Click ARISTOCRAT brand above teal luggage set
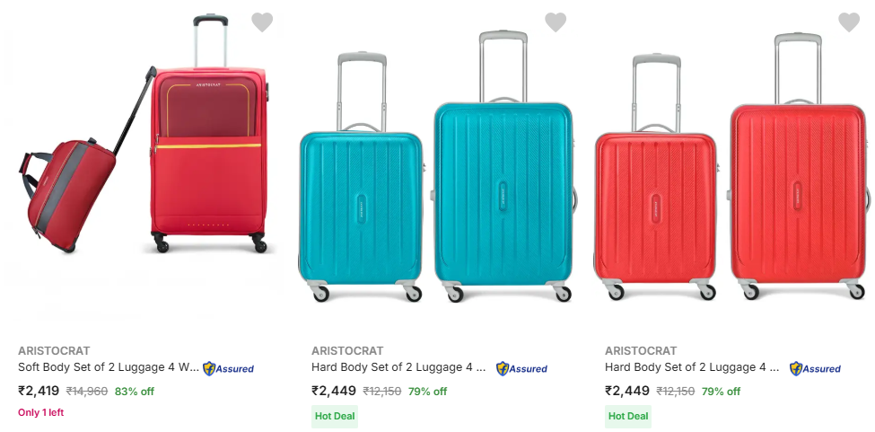Viewport: 875px width, 432px height. [x=347, y=350]
